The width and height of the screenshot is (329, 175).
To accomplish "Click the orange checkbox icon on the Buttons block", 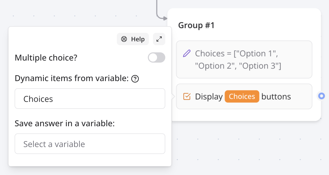I will coord(187,96).
